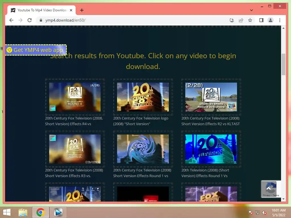Click the network tray icon
This screenshot has width=291, height=218.
click(x=257, y=213)
